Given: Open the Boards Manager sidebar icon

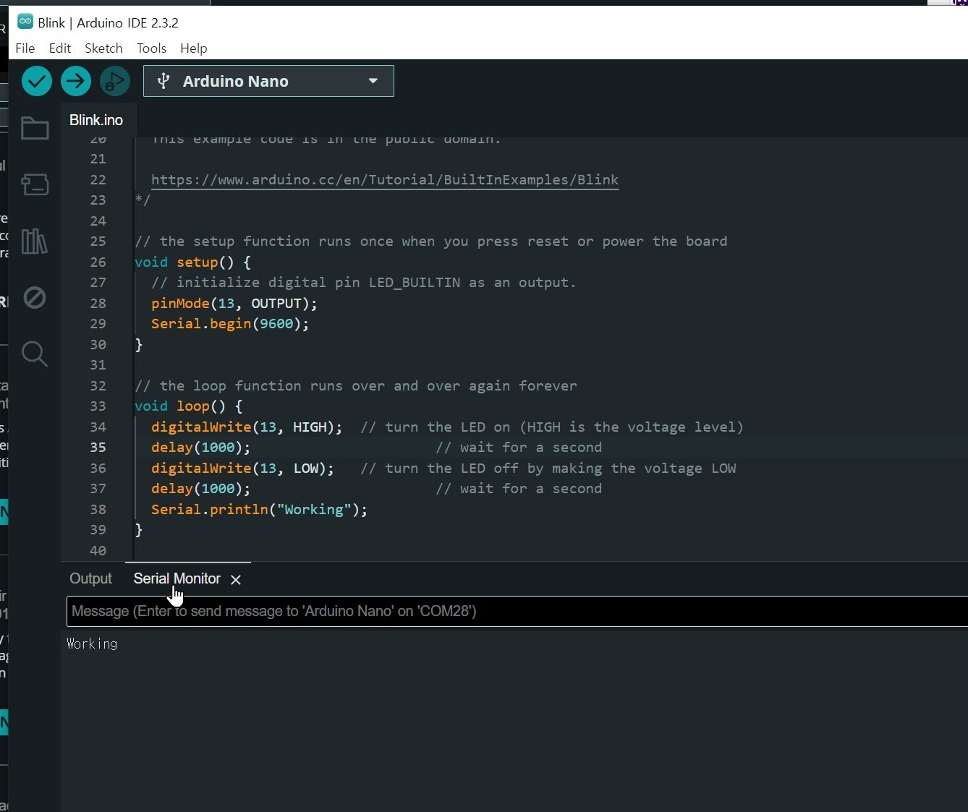Looking at the screenshot, I should [x=35, y=184].
